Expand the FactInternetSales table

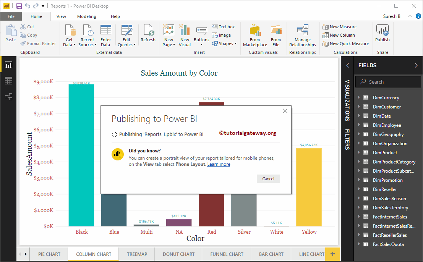(x=359, y=217)
